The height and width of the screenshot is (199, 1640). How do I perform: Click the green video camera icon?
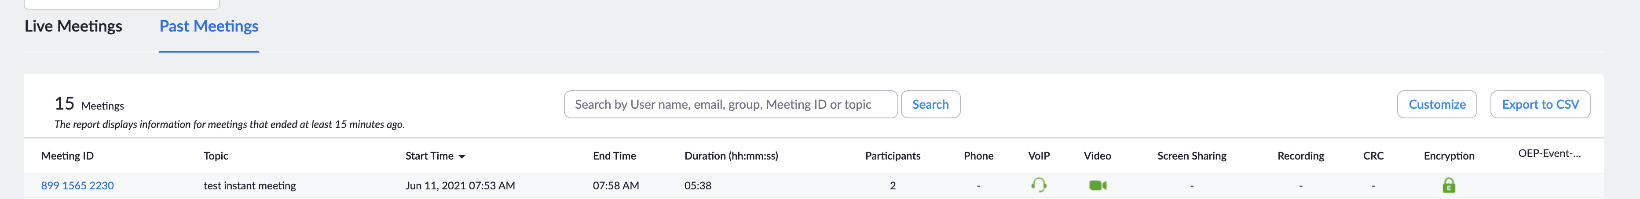pyautogui.click(x=1098, y=185)
